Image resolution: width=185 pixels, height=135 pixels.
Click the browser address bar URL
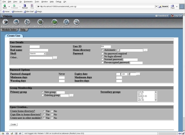click(x=95, y=7)
